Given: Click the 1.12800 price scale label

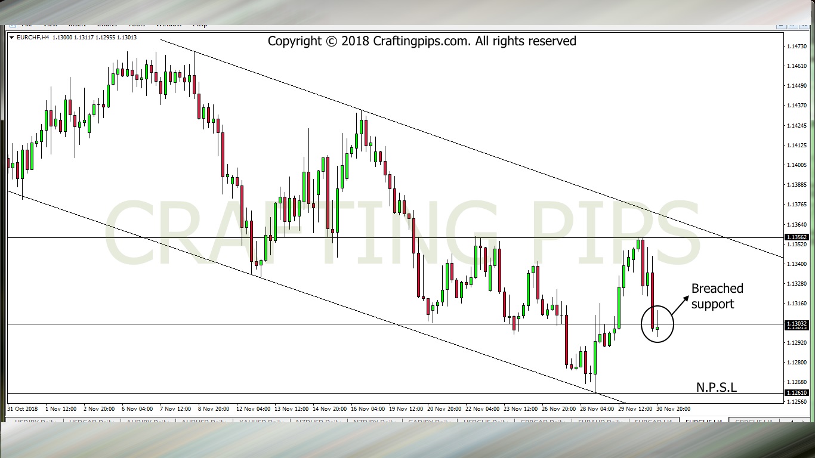Looking at the screenshot, I should point(797,363).
